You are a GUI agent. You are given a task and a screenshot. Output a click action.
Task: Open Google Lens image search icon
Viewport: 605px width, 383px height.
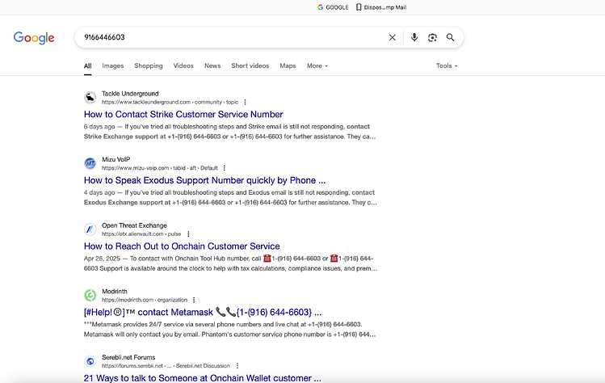click(432, 37)
